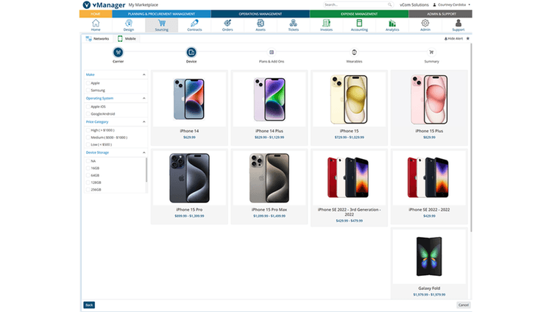Switch to the Networks tab
The image size is (552, 312).
tap(97, 39)
